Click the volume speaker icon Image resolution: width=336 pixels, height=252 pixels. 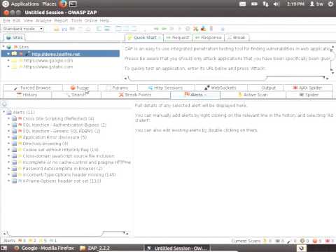point(276,4)
